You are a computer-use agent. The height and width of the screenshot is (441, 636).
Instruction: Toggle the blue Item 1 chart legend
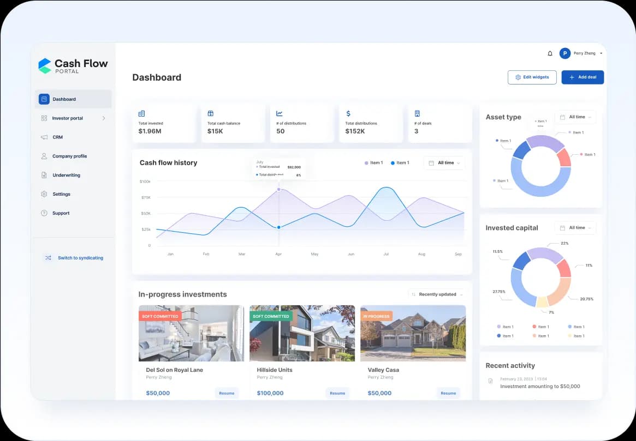tap(400, 163)
